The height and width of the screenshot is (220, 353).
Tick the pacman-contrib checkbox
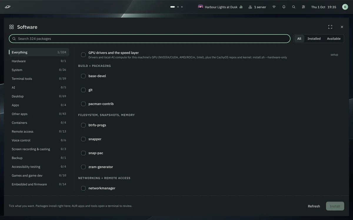point(83,104)
